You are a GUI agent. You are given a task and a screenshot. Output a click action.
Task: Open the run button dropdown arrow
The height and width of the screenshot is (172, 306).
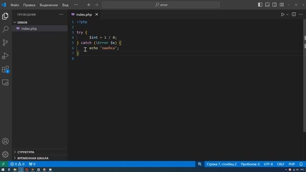(287, 14)
